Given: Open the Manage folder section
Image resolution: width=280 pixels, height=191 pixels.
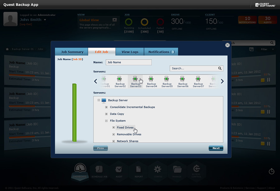Looking at the screenshot, I should point(177,171).
